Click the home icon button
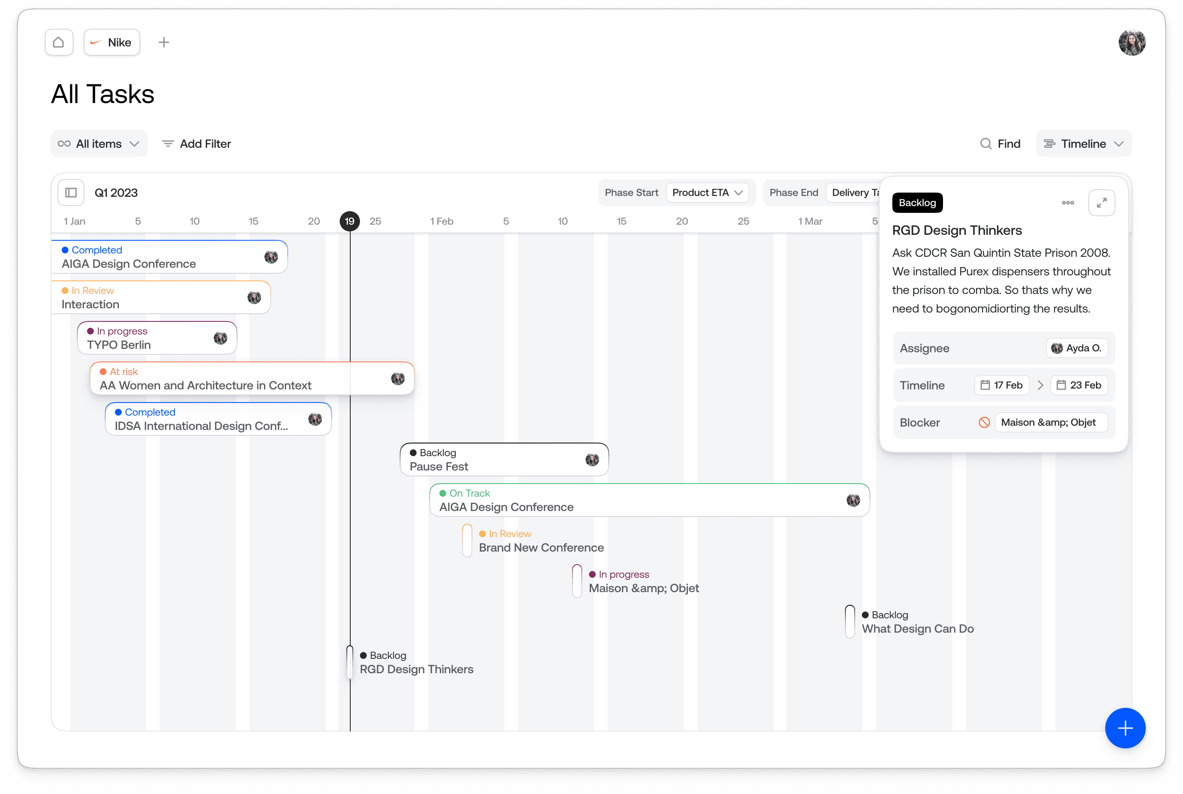1183x794 pixels. [x=59, y=43]
